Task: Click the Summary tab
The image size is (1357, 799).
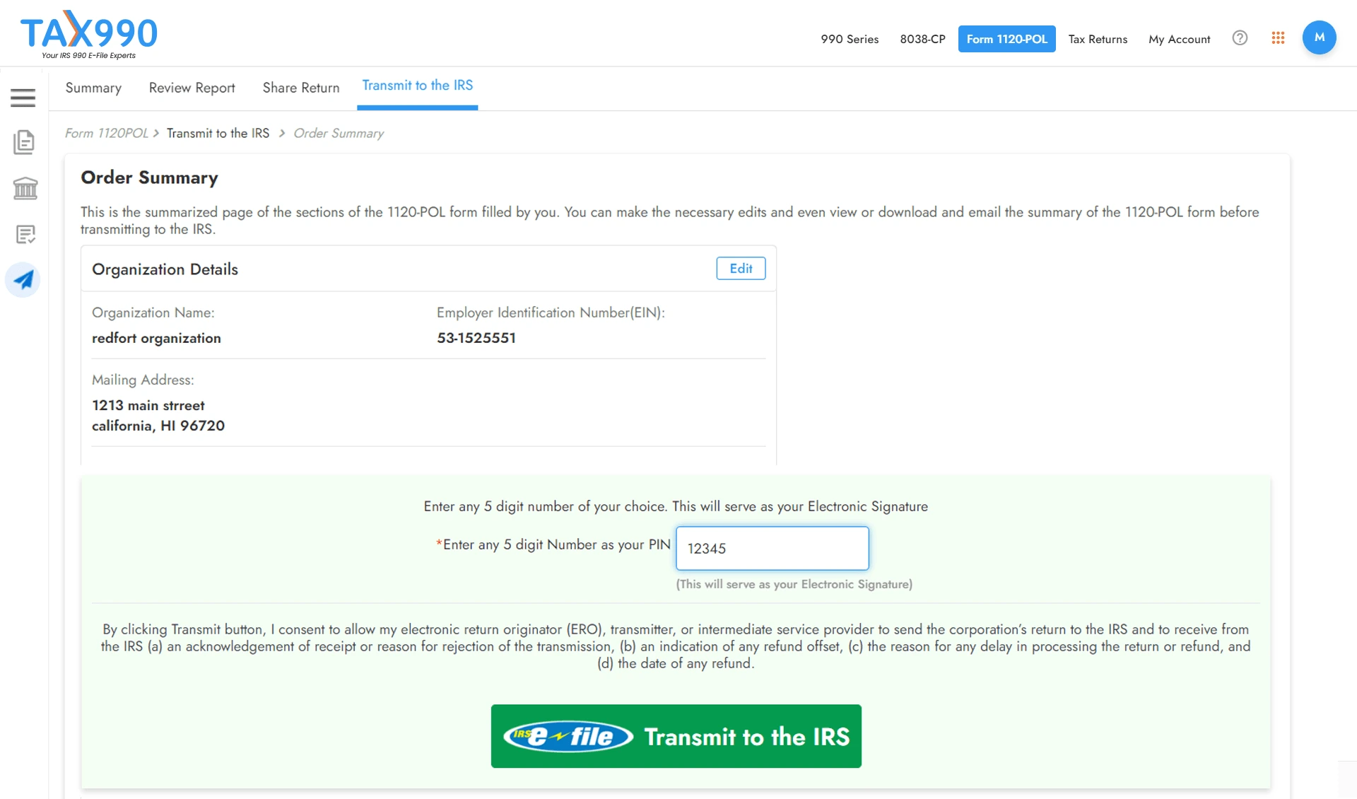Action: click(x=92, y=86)
